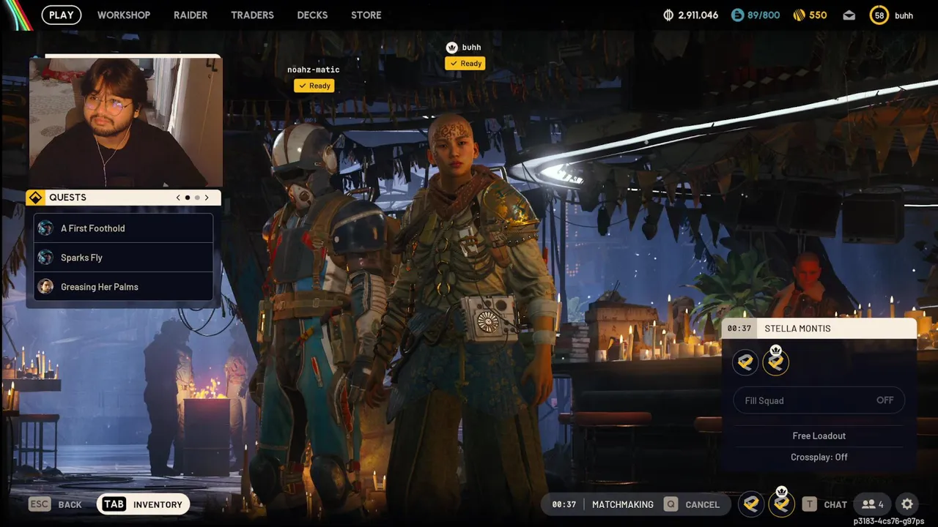This screenshot has height=527, width=938.
Task: Click the Q key icon beside CANCEL
Action: coord(671,504)
